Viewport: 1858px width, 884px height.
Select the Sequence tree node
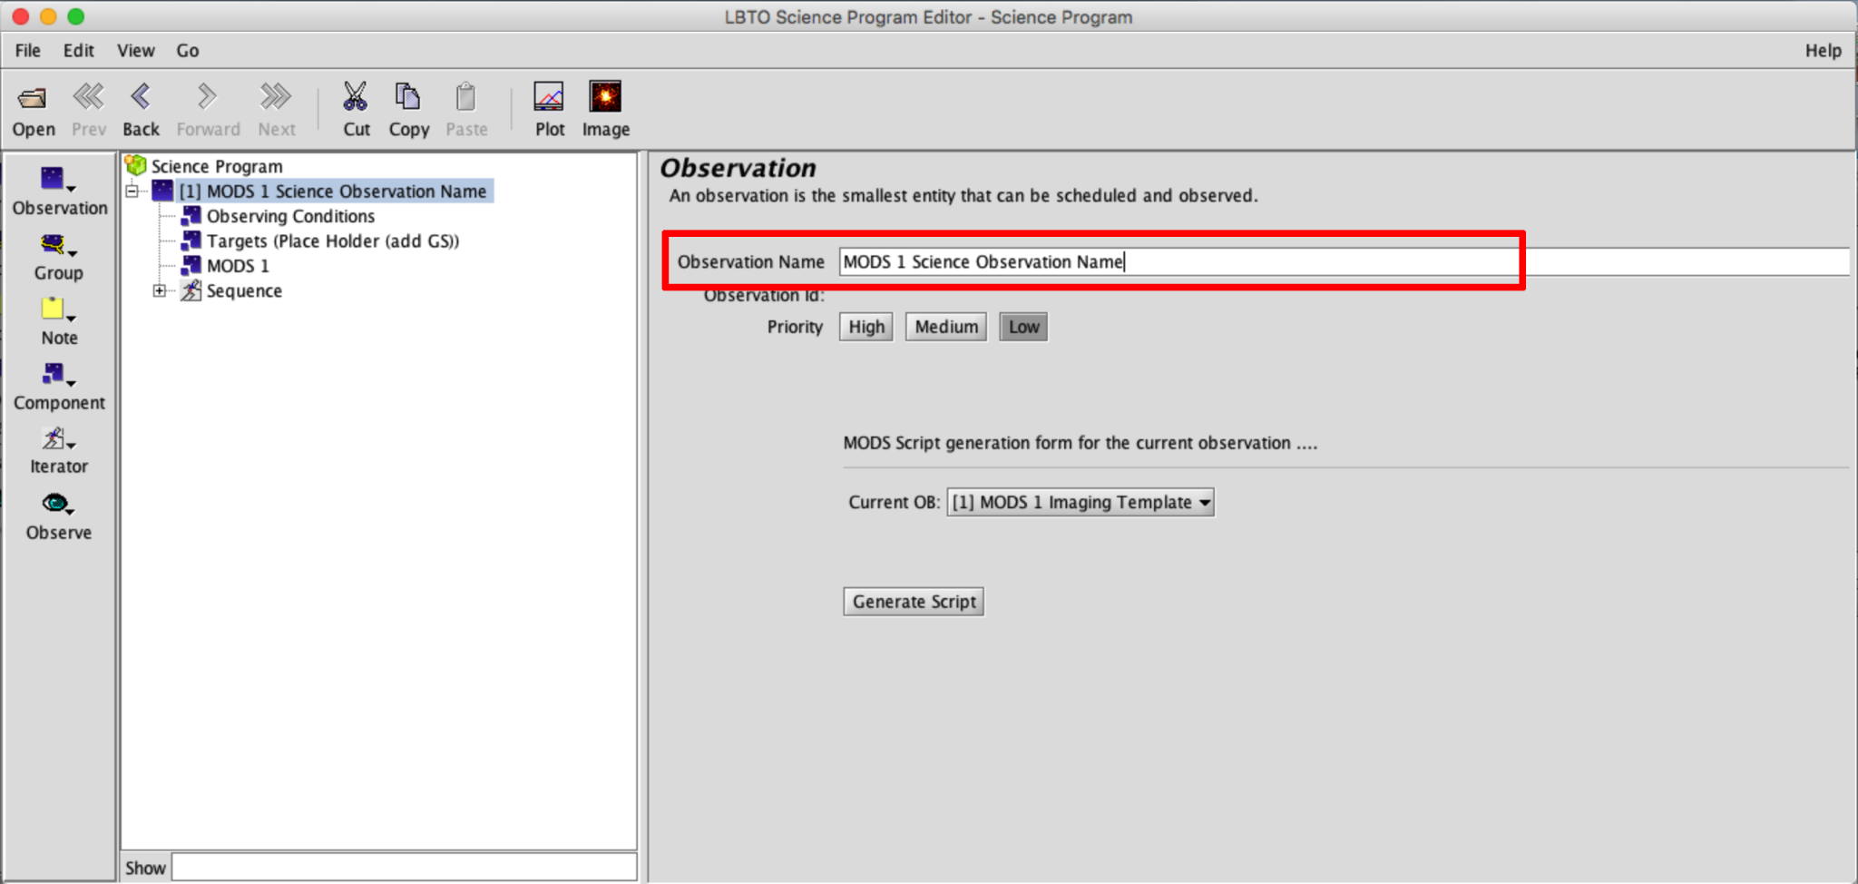[x=244, y=290]
